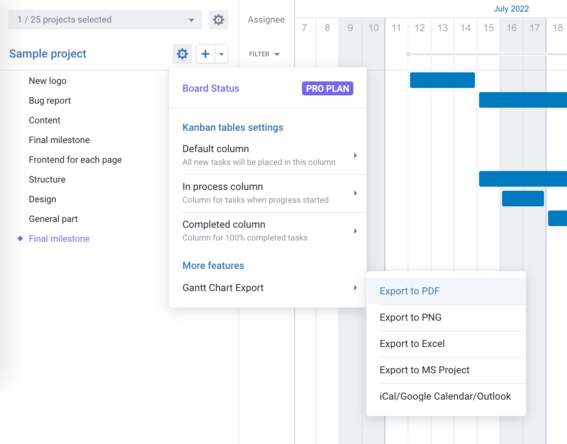
Task: Click the blue task bar starting July 12
Action: tap(442, 80)
